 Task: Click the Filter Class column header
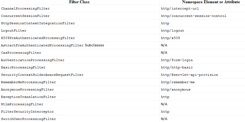tap(79, 2)
